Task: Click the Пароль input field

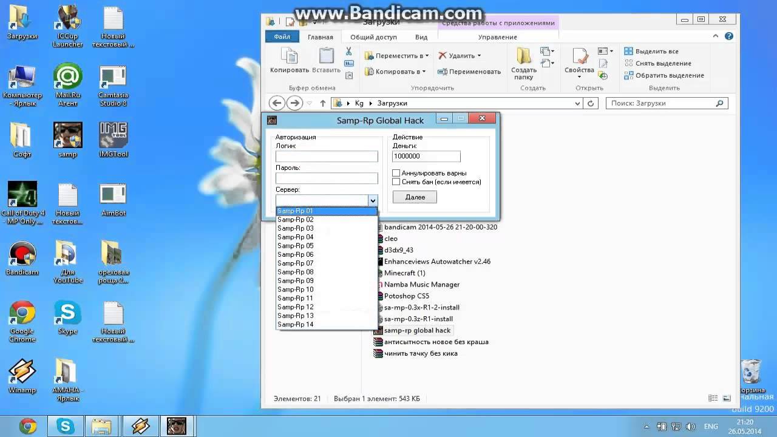Action: coord(327,178)
